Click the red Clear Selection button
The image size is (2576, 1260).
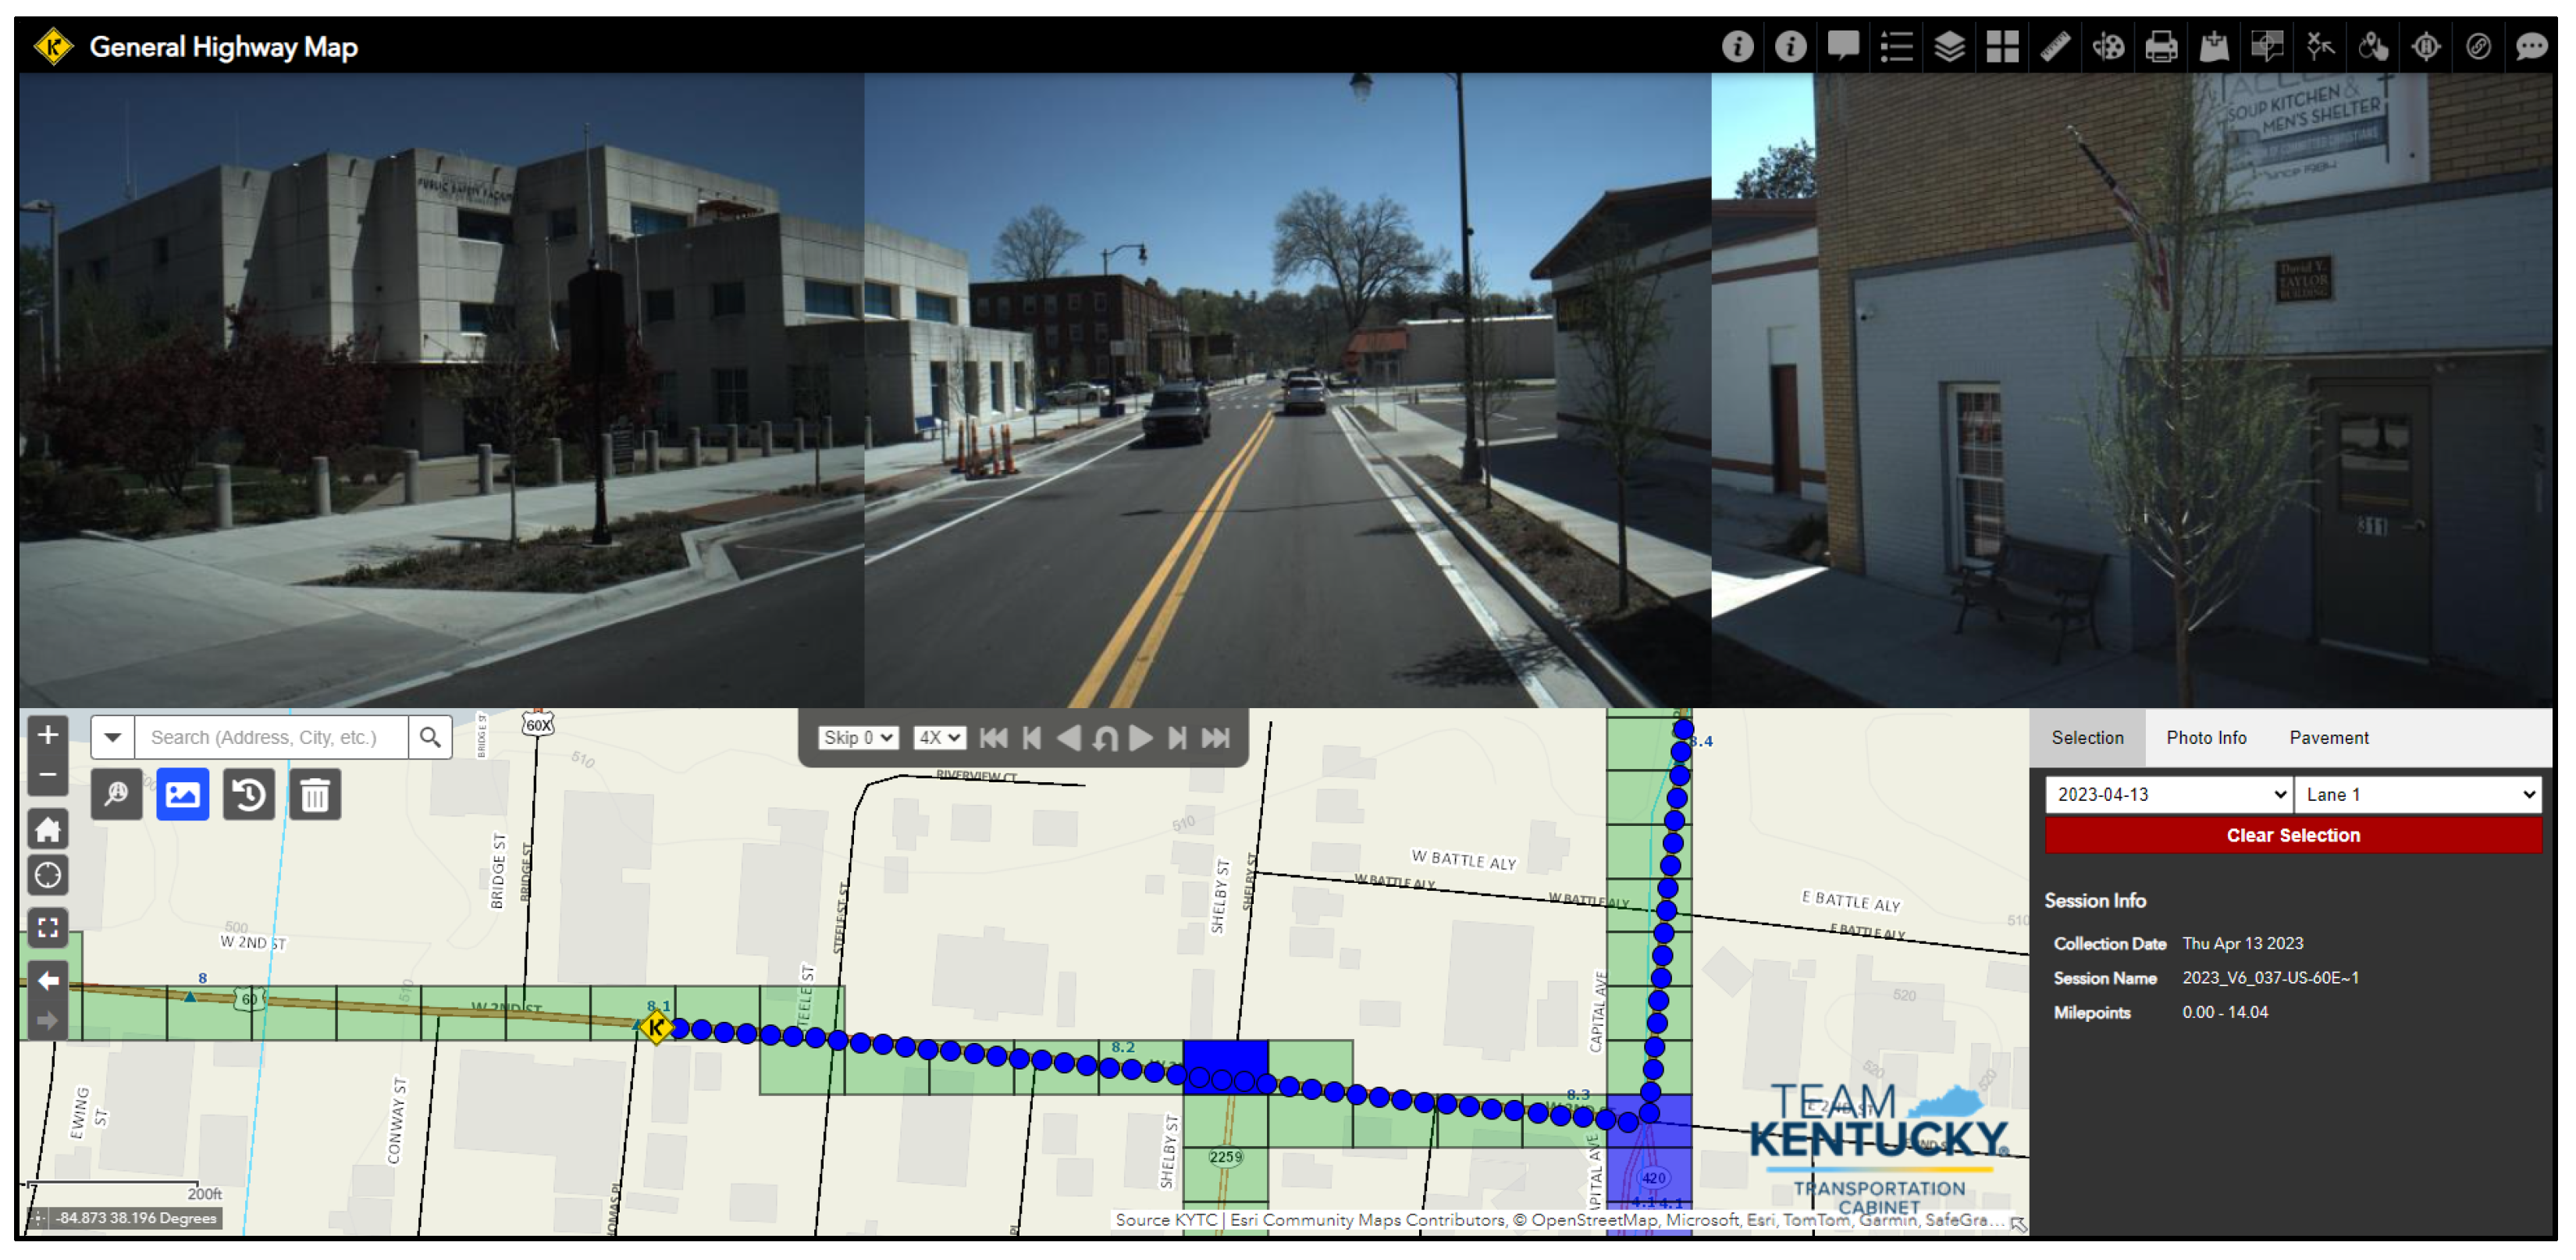[x=2292, y=836]
